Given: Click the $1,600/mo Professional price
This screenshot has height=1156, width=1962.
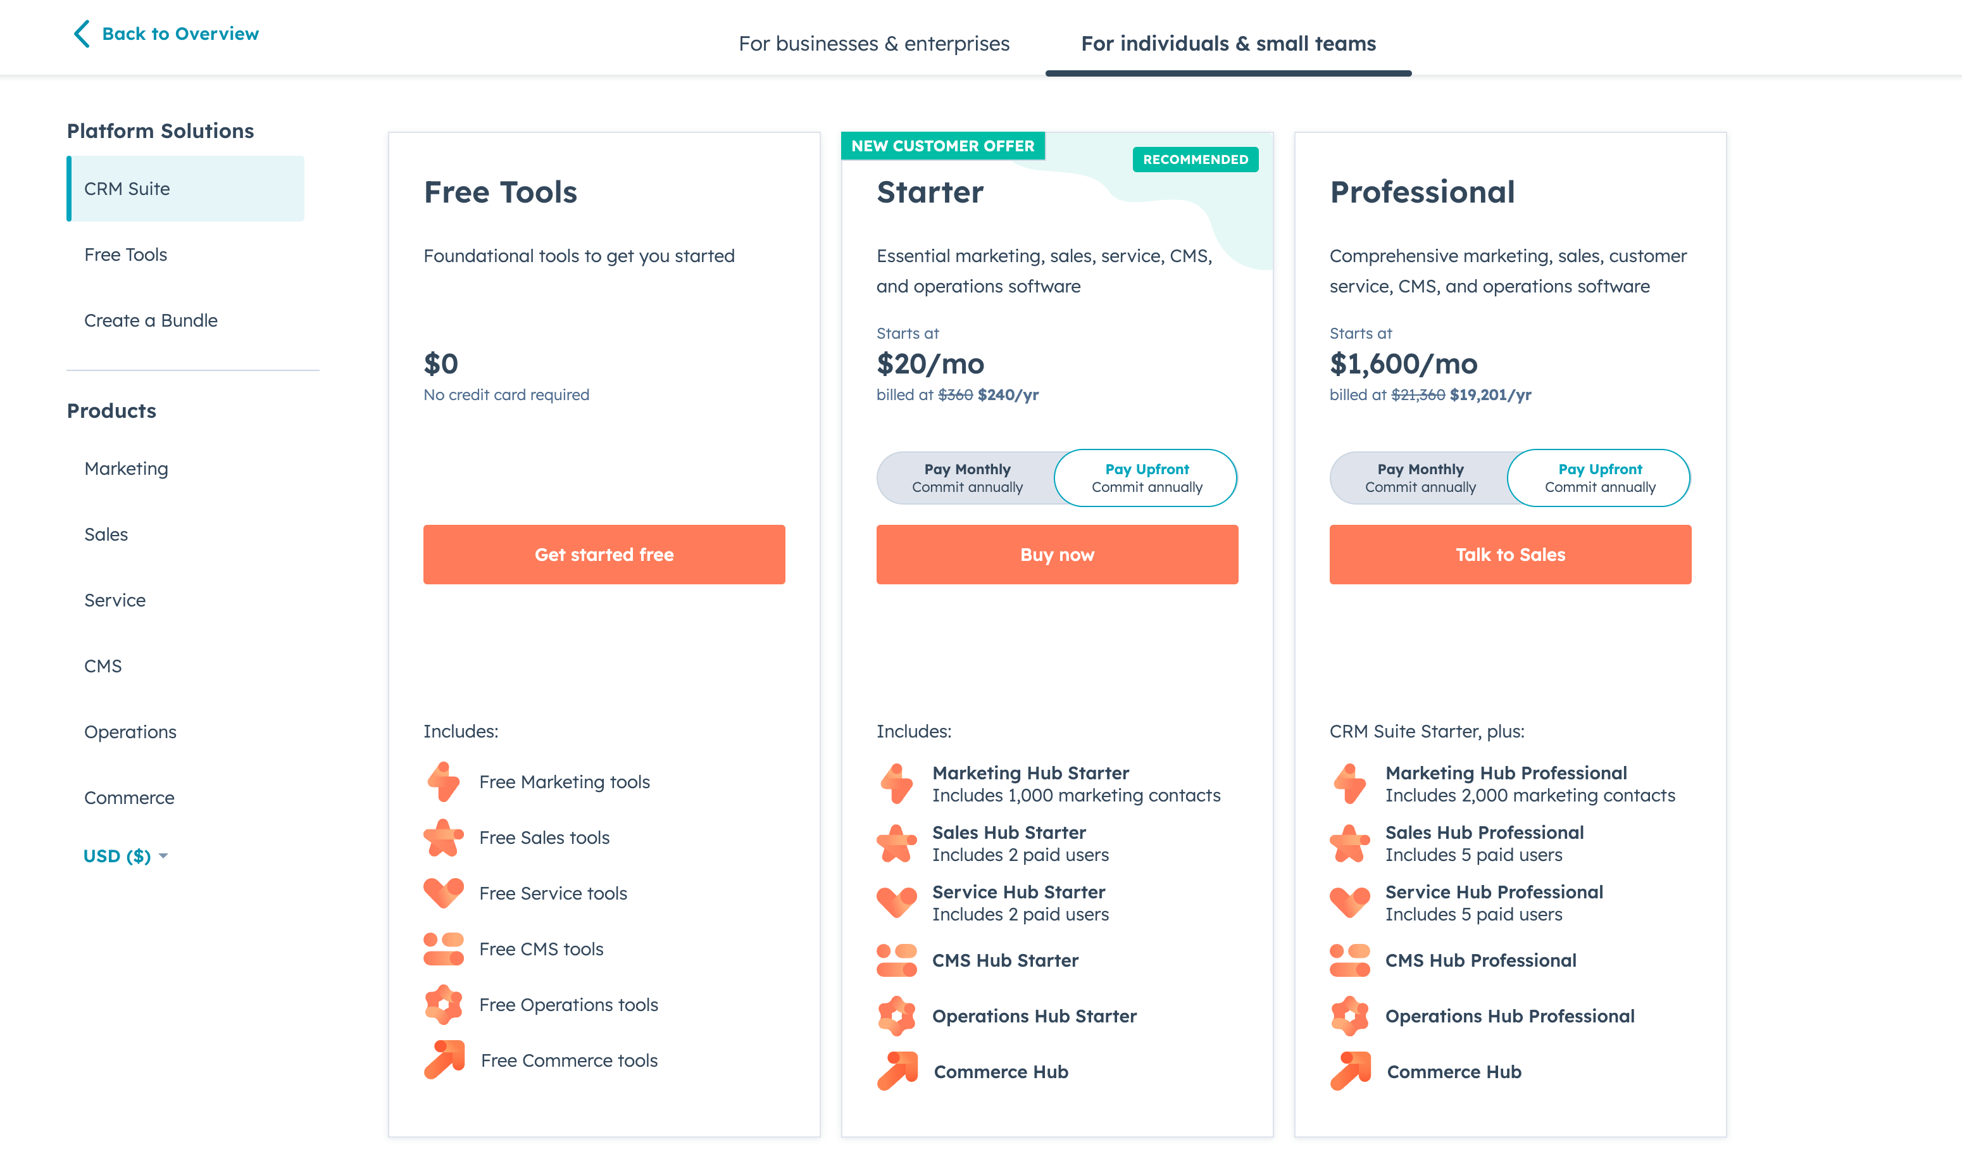Looking at the screenshot, I should point(1404,364).
